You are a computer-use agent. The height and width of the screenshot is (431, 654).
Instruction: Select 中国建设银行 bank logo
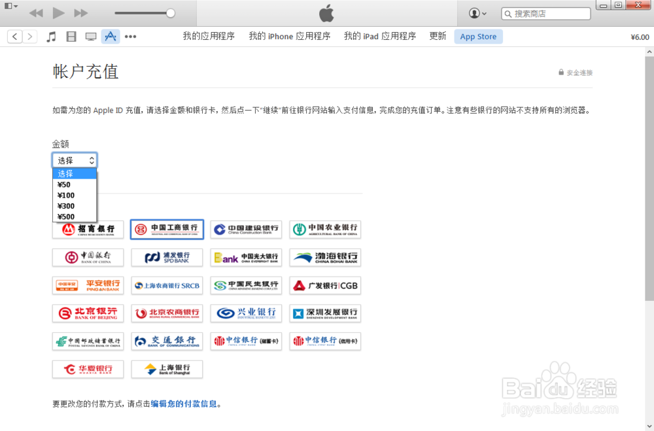[x=246, y=230]
